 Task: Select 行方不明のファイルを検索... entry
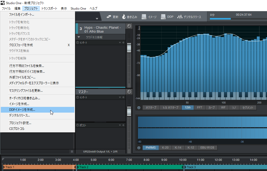(38, 66)
